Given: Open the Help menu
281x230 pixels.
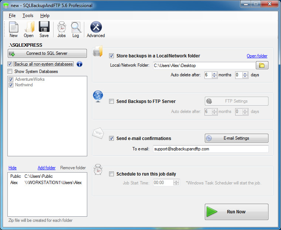Looking at the screenshot, I should [x=45, y=16].
